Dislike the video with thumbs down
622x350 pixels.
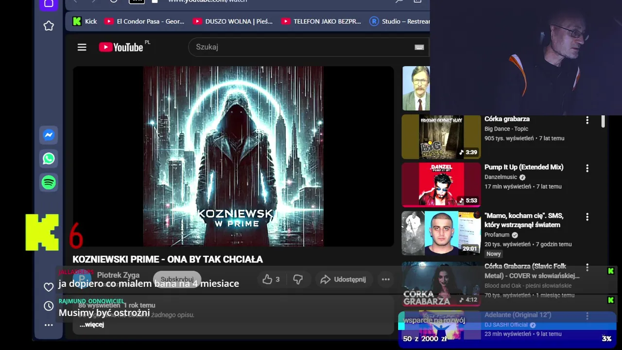[x=298, y=280]
